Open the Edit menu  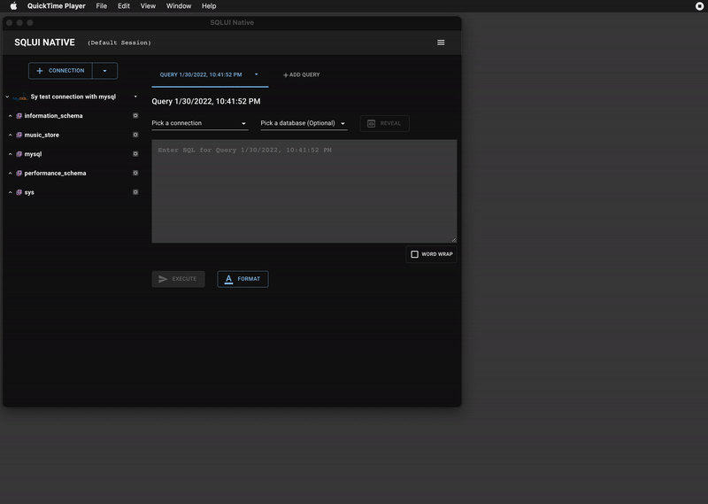(x=124, y=6)
